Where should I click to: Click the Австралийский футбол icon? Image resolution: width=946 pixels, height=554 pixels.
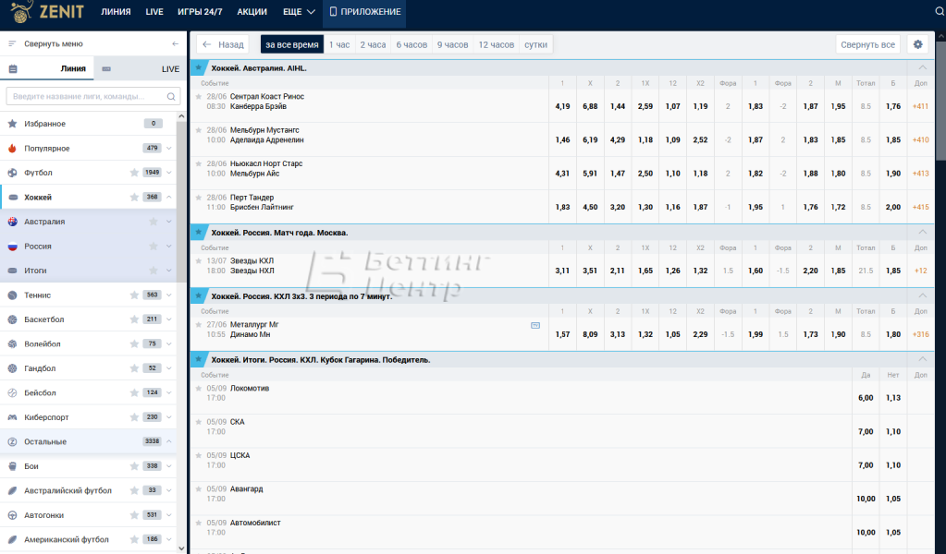12,491
